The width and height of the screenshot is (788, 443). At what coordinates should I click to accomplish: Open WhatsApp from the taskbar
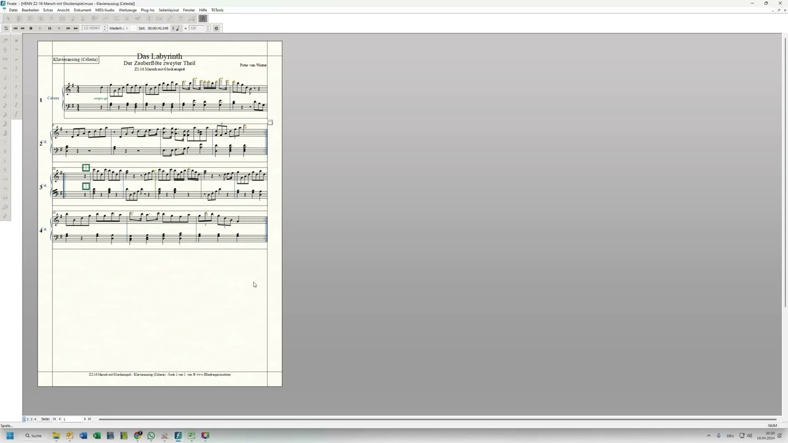[151, 436]
